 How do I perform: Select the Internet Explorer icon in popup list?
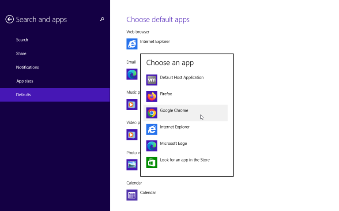[x=151, y=129]
